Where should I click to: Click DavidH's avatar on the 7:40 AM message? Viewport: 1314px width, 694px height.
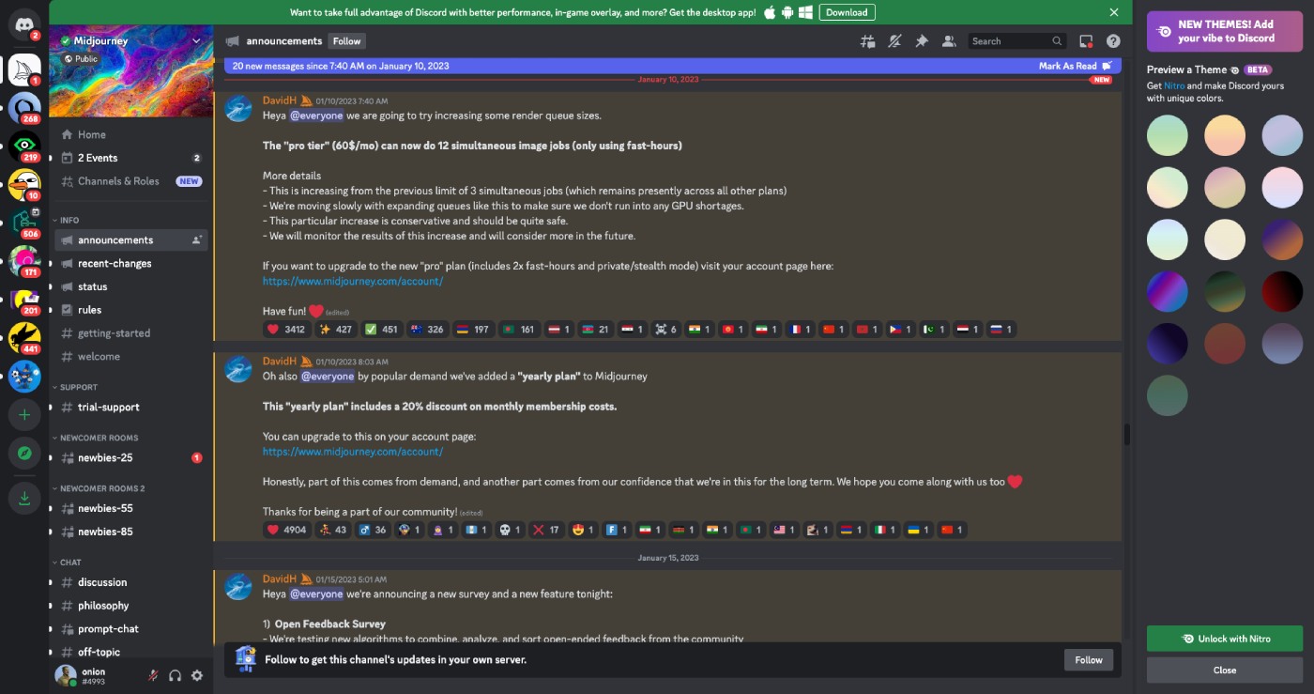point(238,109)
